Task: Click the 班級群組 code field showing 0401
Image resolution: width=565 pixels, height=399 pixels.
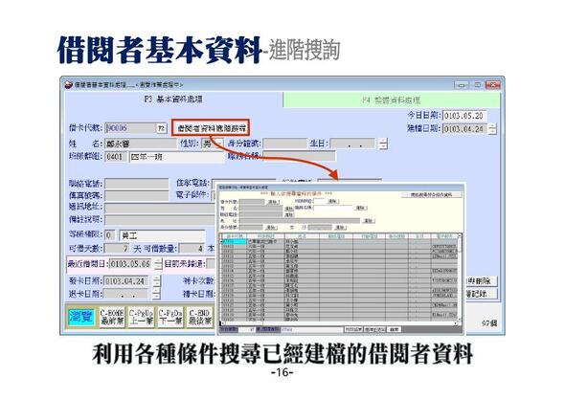Action: pyautogui.click(x=115, y=157)
